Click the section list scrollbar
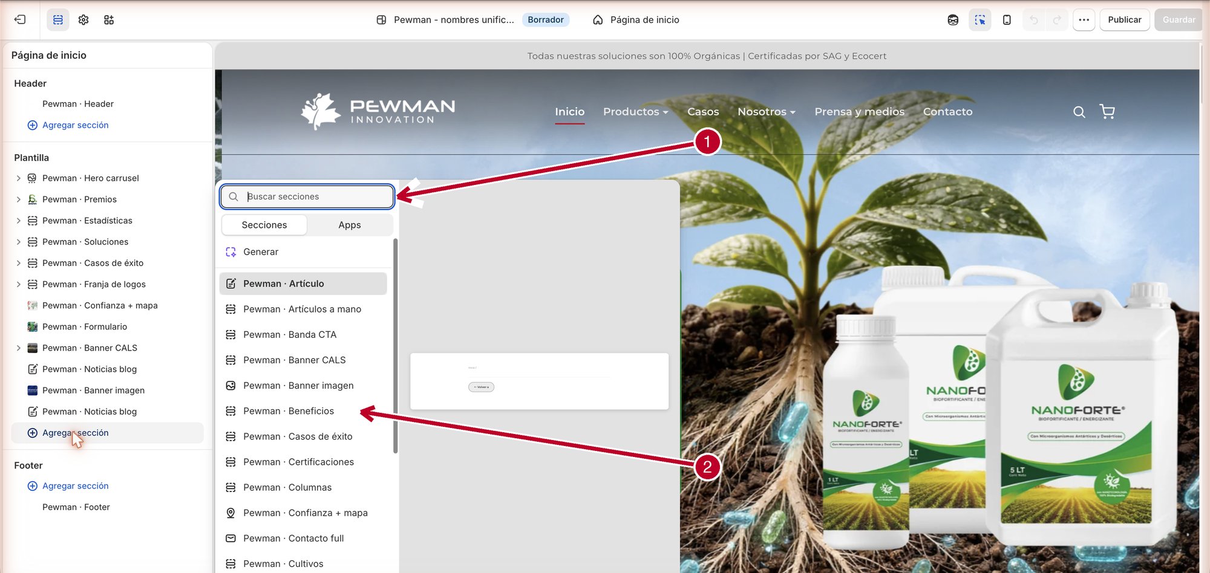This screenshot has height=573, width=1210. (395, 346)
